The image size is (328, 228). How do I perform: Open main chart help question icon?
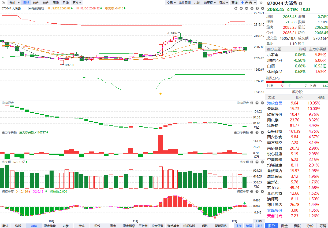257,8
